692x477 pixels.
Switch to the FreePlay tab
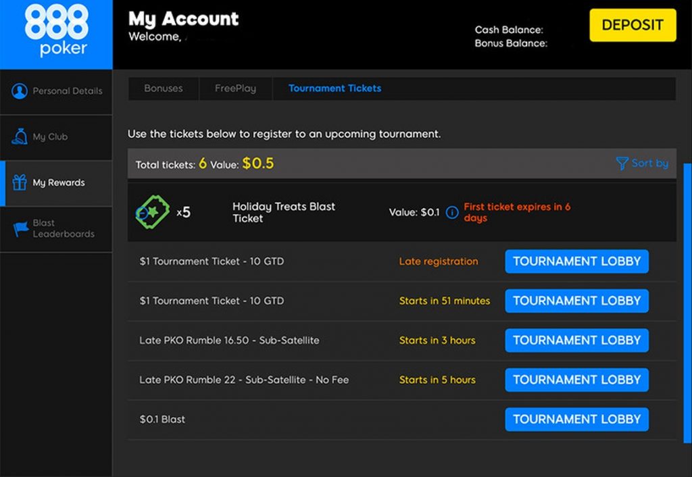pos(235,89)
